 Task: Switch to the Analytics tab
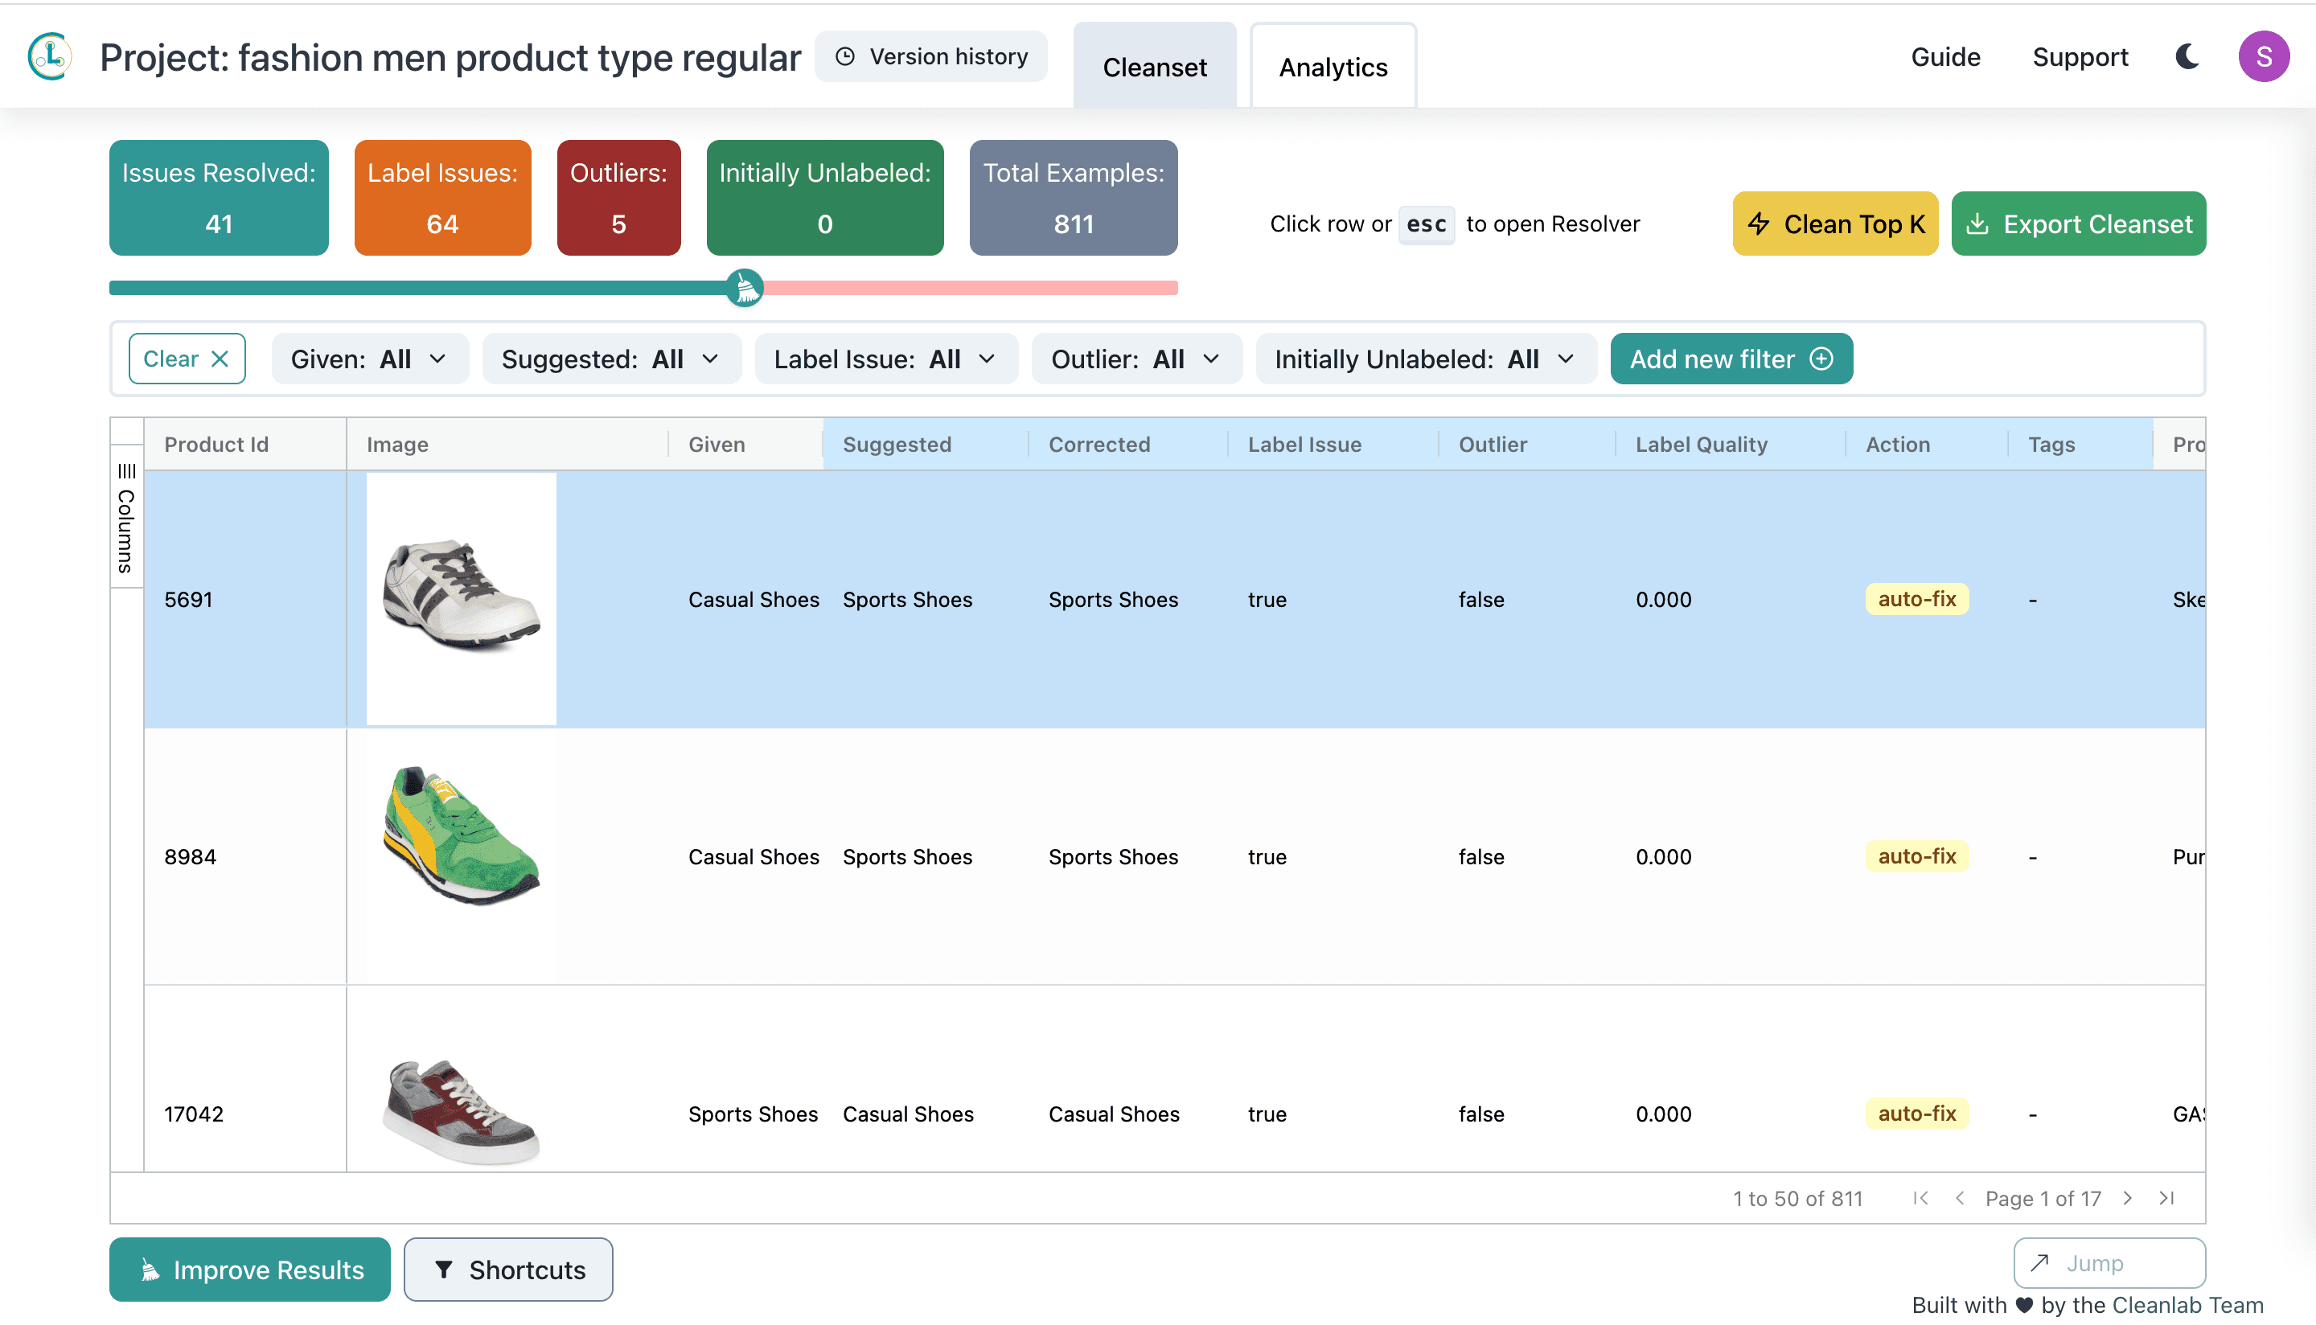[x=1333, y=65]
